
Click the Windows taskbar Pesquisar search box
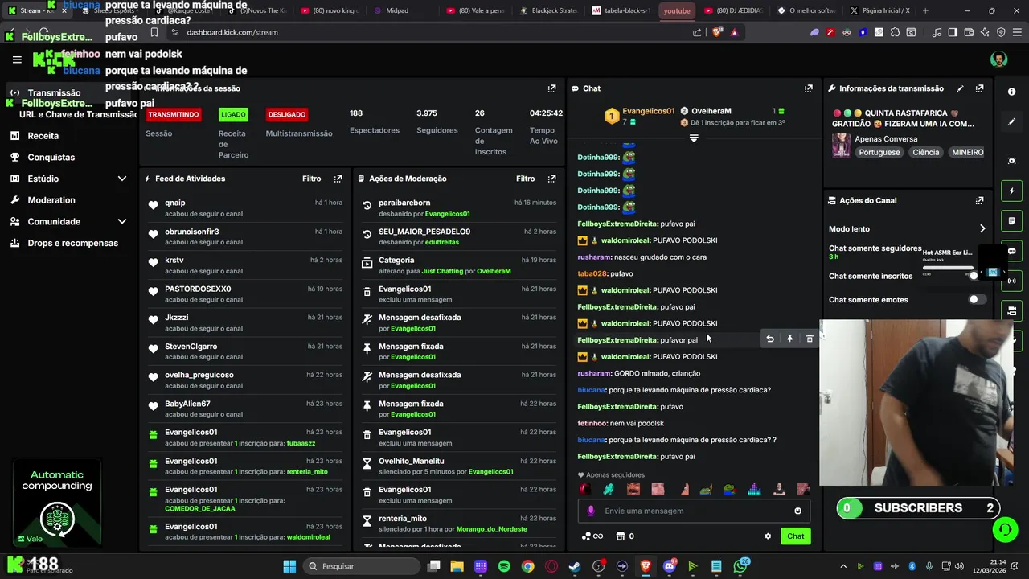pos(362,566)
